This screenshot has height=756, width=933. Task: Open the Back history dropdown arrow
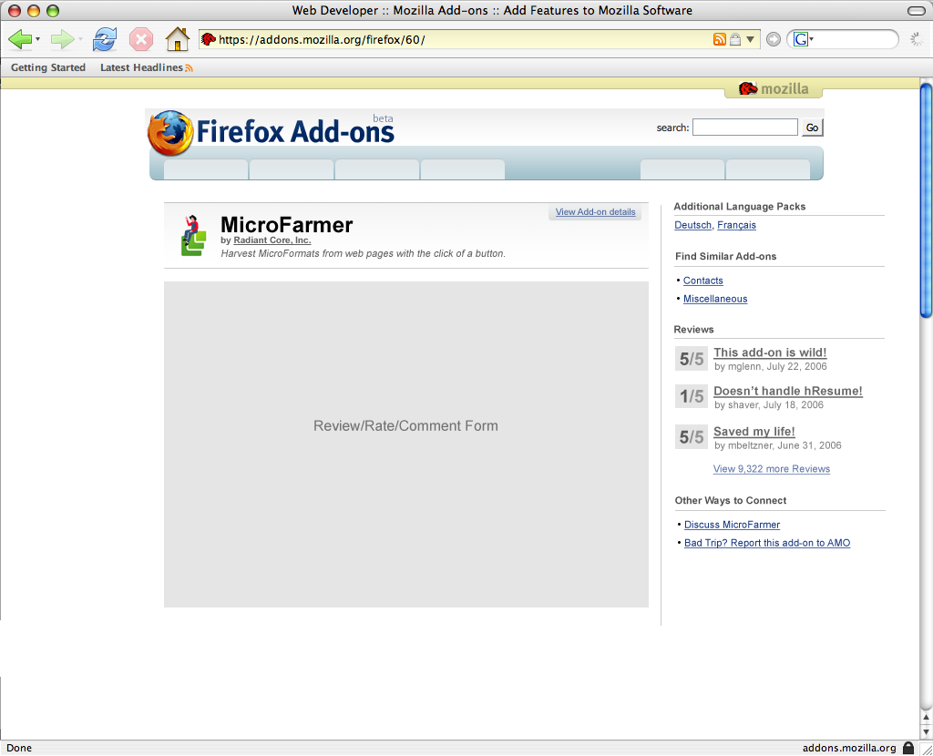click(x=37, y=39)
